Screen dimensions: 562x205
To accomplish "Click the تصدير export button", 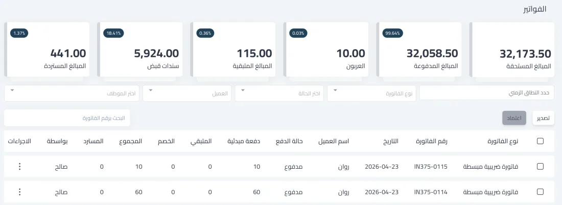I will pyautogui.click(x=544, y=118).
